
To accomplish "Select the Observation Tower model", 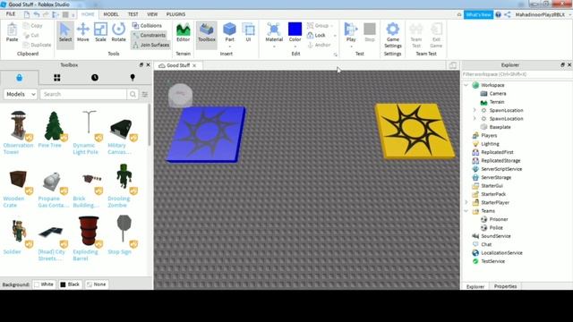I will (x=18, y=132).
